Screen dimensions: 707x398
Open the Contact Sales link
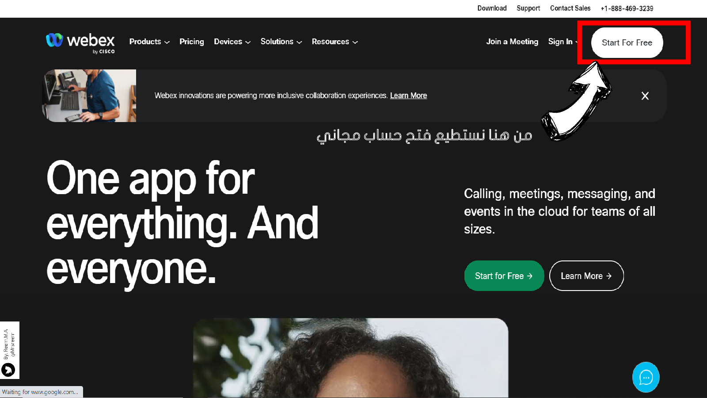570,8
